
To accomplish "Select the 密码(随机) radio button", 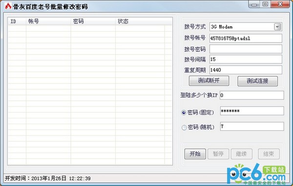I will pos(184,128).
